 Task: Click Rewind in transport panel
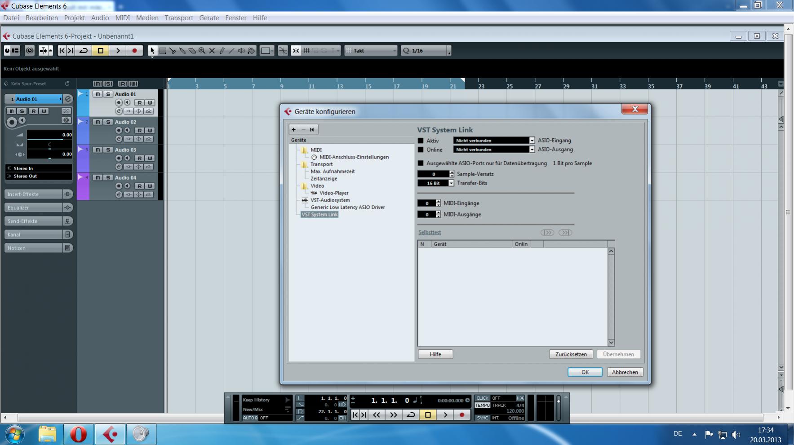(377, 415)
